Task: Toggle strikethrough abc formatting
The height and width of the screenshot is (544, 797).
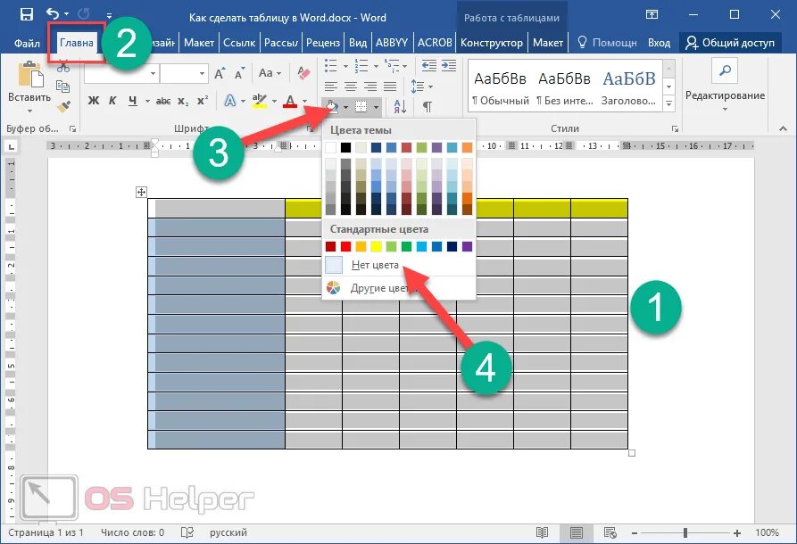Action: 163,101
